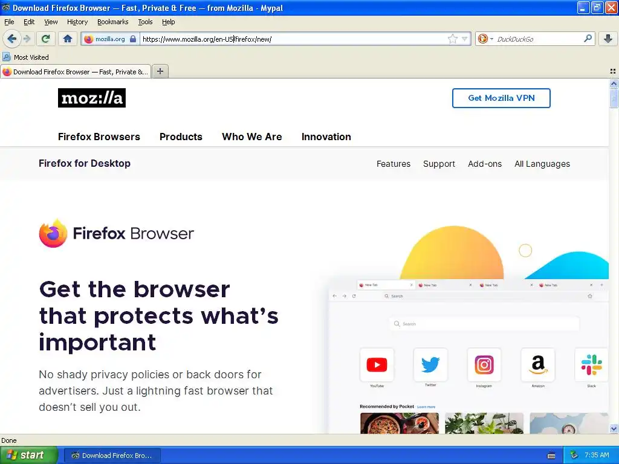Reload the page with the refresh icon
The width and height of the screenshot is (619, 464).
(45, 39)
